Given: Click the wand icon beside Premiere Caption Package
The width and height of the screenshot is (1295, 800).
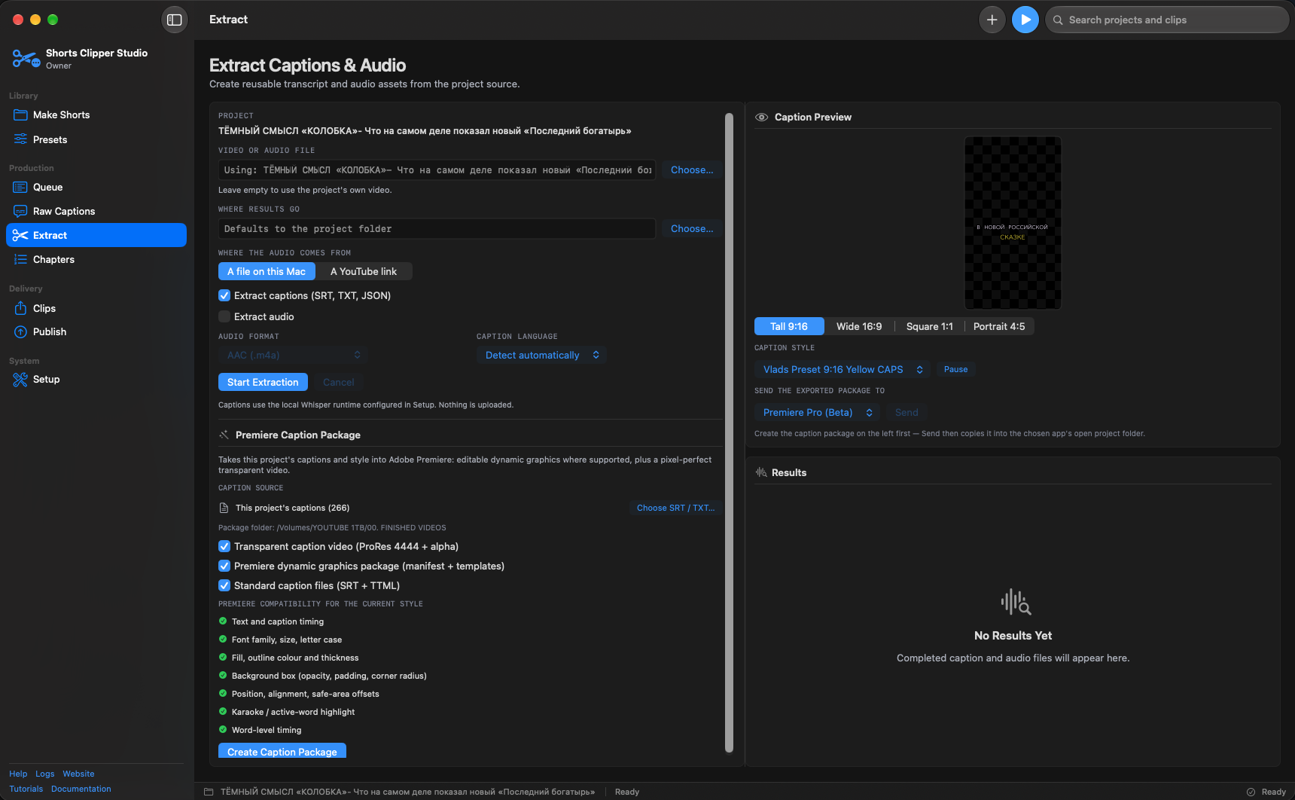Looking at the screenshot, I should pyautogui.click(x=224, y=435).
